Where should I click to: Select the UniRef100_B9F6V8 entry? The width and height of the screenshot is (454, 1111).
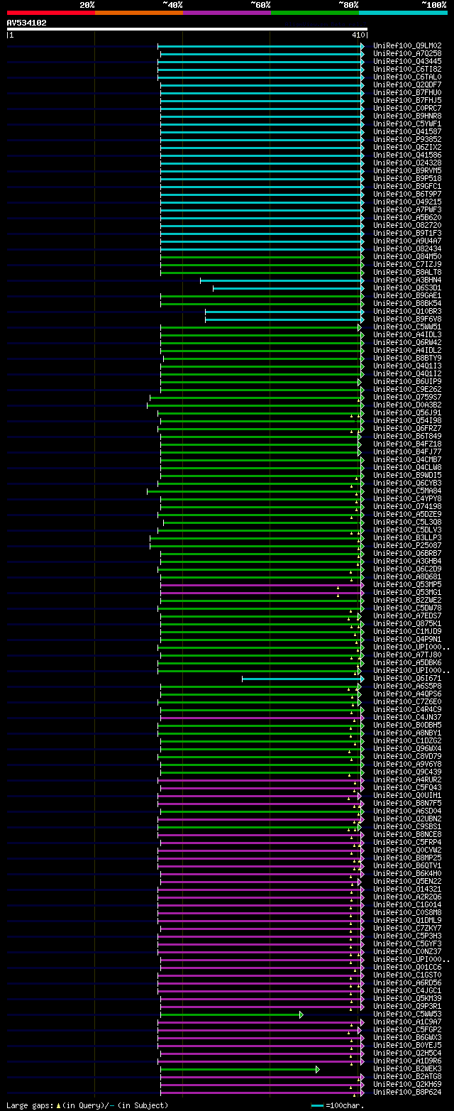(x=407, y=319)
